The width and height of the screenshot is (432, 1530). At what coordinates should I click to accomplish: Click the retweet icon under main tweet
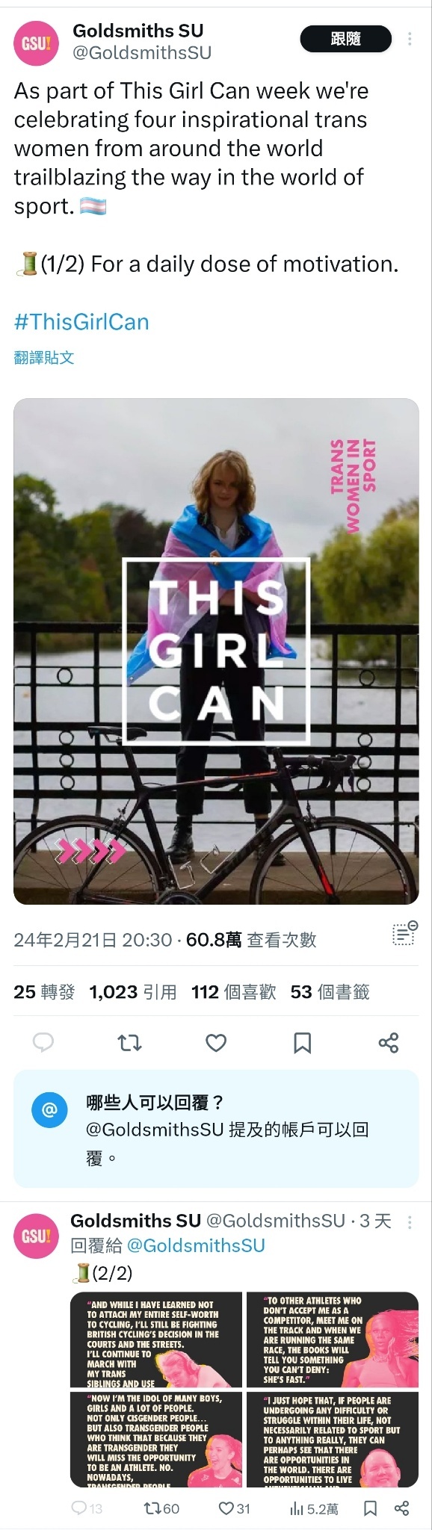tap(130, 1042)
